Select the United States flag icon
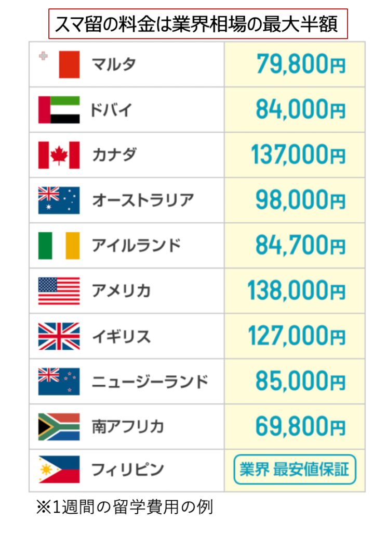Screen dimensions: 387x533 pyautogui.click(x=59, y=291)
